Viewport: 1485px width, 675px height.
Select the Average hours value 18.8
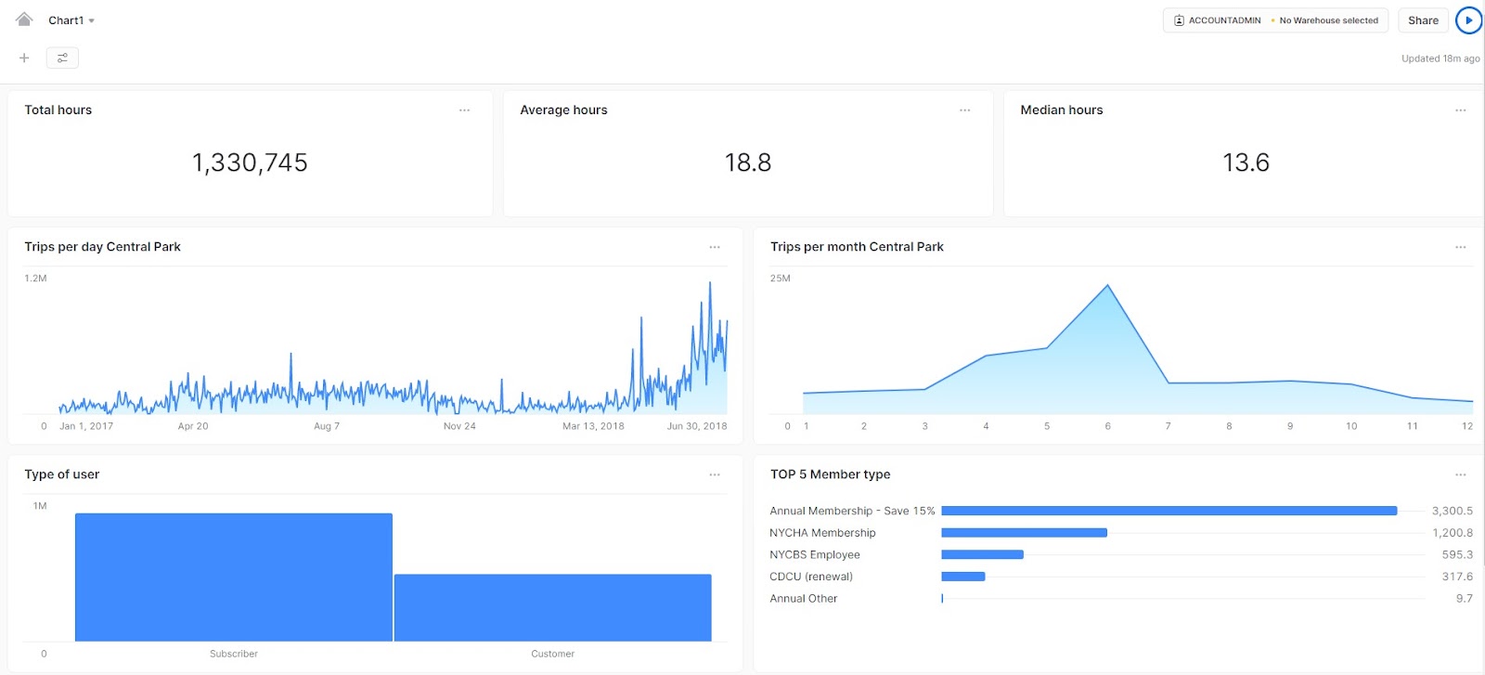[748, 162]
